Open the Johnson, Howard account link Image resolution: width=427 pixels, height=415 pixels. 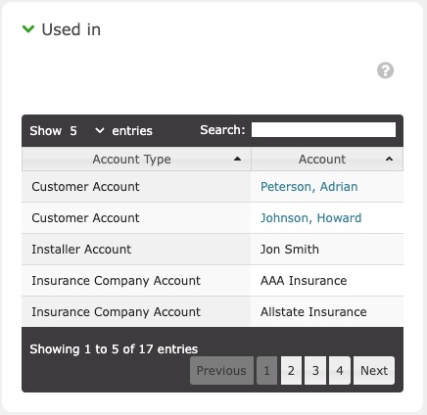pyautogui.click(x=310, y=218)
